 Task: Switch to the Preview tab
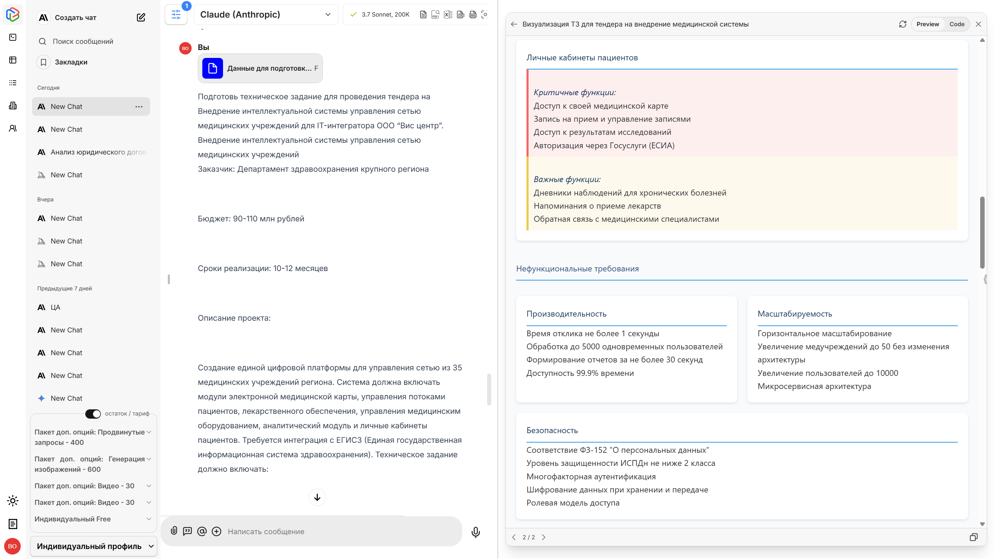927,24
